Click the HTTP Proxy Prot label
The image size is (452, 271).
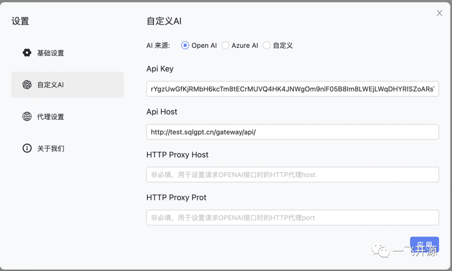(177, 197)
